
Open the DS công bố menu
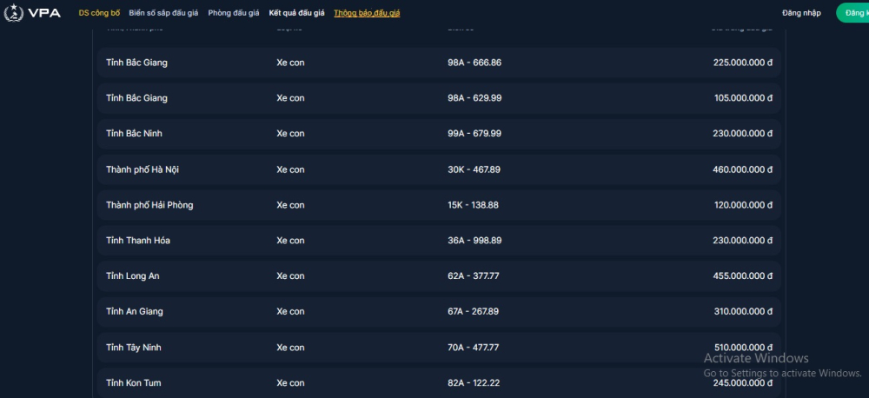(99, 13)
